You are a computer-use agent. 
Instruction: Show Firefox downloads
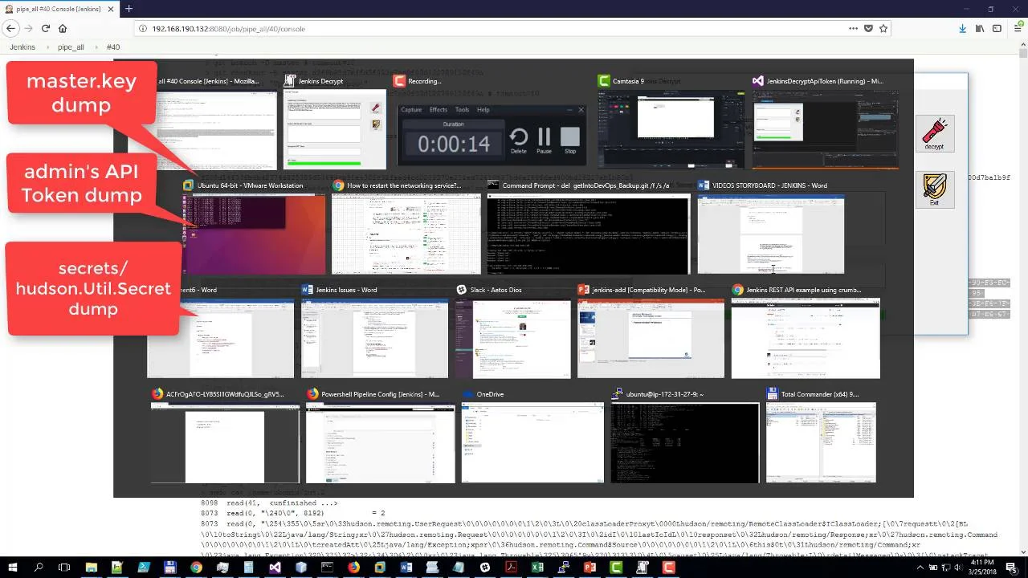click(x=962, y=28)
